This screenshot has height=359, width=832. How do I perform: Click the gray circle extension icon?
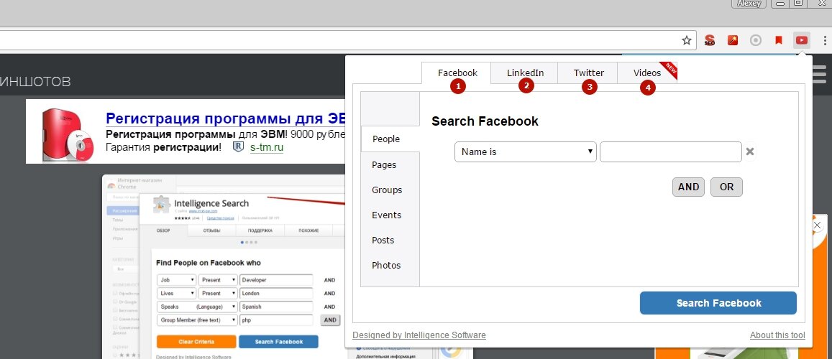point(756,40)
